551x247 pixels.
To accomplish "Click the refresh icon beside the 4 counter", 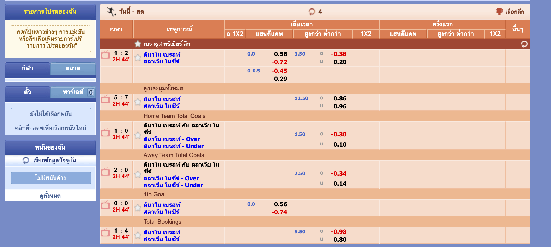I will [312, 12].
